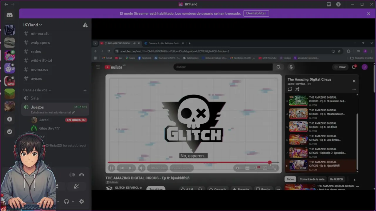Switch to the Cuevana 3 Chrome tab
This screenshot has height=211, width=376.
[x=164, y=43]
